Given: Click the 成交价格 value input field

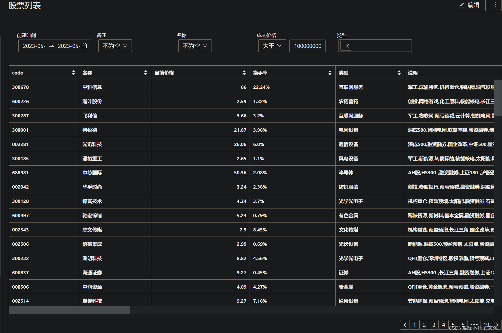Looking at the screenshot, I should 307,46.
